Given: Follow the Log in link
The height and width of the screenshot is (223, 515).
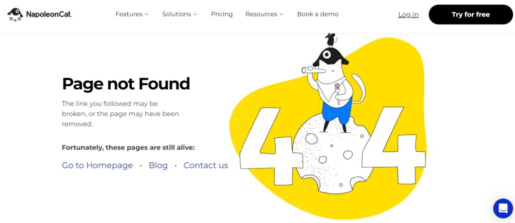Looking at the screenshot, I should (x=408, y=15).
